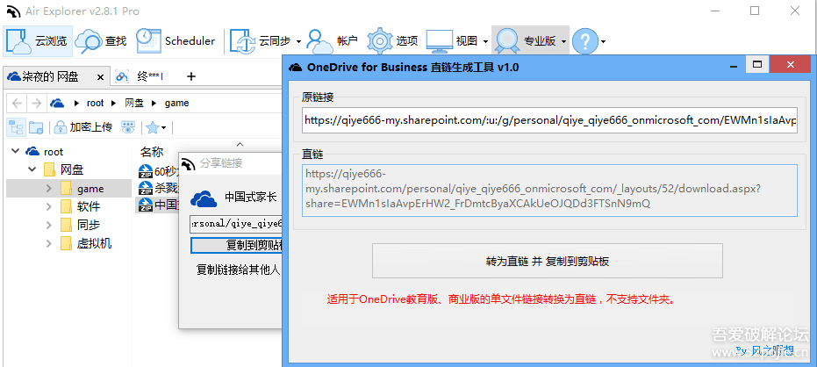Click 加密上传 encrypted upload button
817x367 pixels.
83,126
